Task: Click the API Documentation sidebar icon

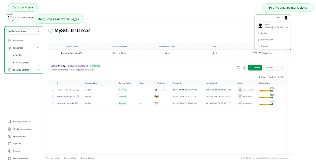Action: (x=10, y=129)
